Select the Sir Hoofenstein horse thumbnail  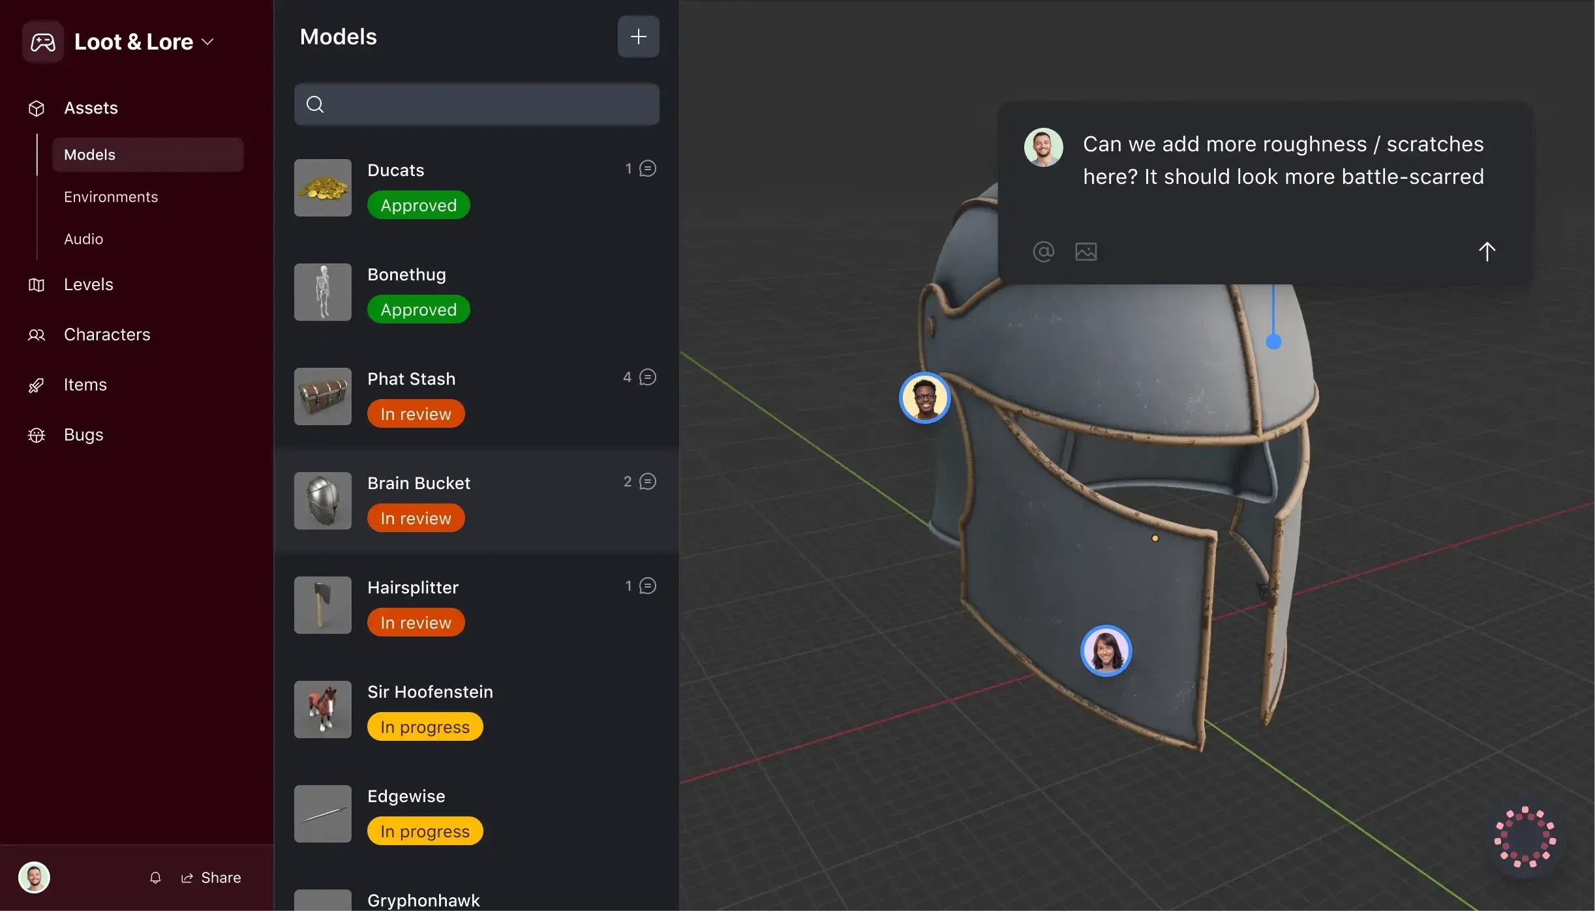point(322,709)
